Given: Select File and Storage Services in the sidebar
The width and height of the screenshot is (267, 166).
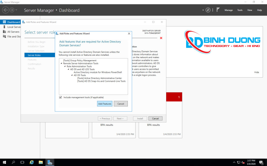Looking at the screenshot, I should [x=12, y=36].
